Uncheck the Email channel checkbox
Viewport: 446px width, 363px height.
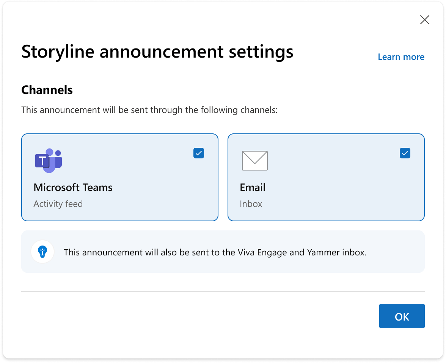point(405,153)
